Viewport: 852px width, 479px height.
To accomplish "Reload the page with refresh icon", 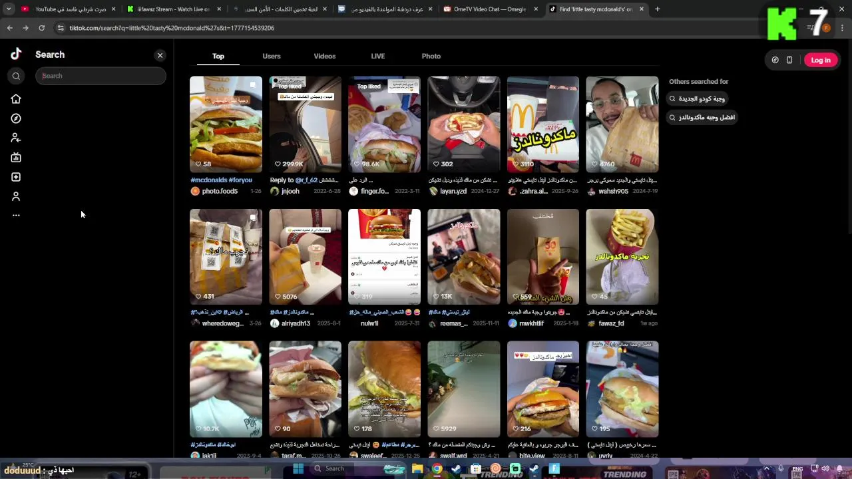I will click(x=41, y=28).
